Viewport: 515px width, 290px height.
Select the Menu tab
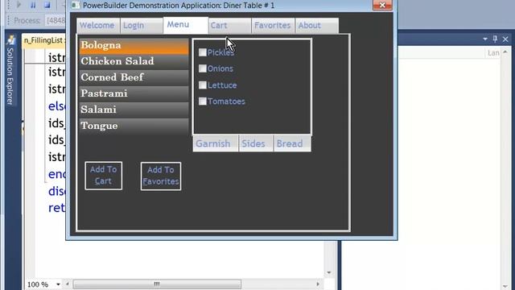click(185, 25)
